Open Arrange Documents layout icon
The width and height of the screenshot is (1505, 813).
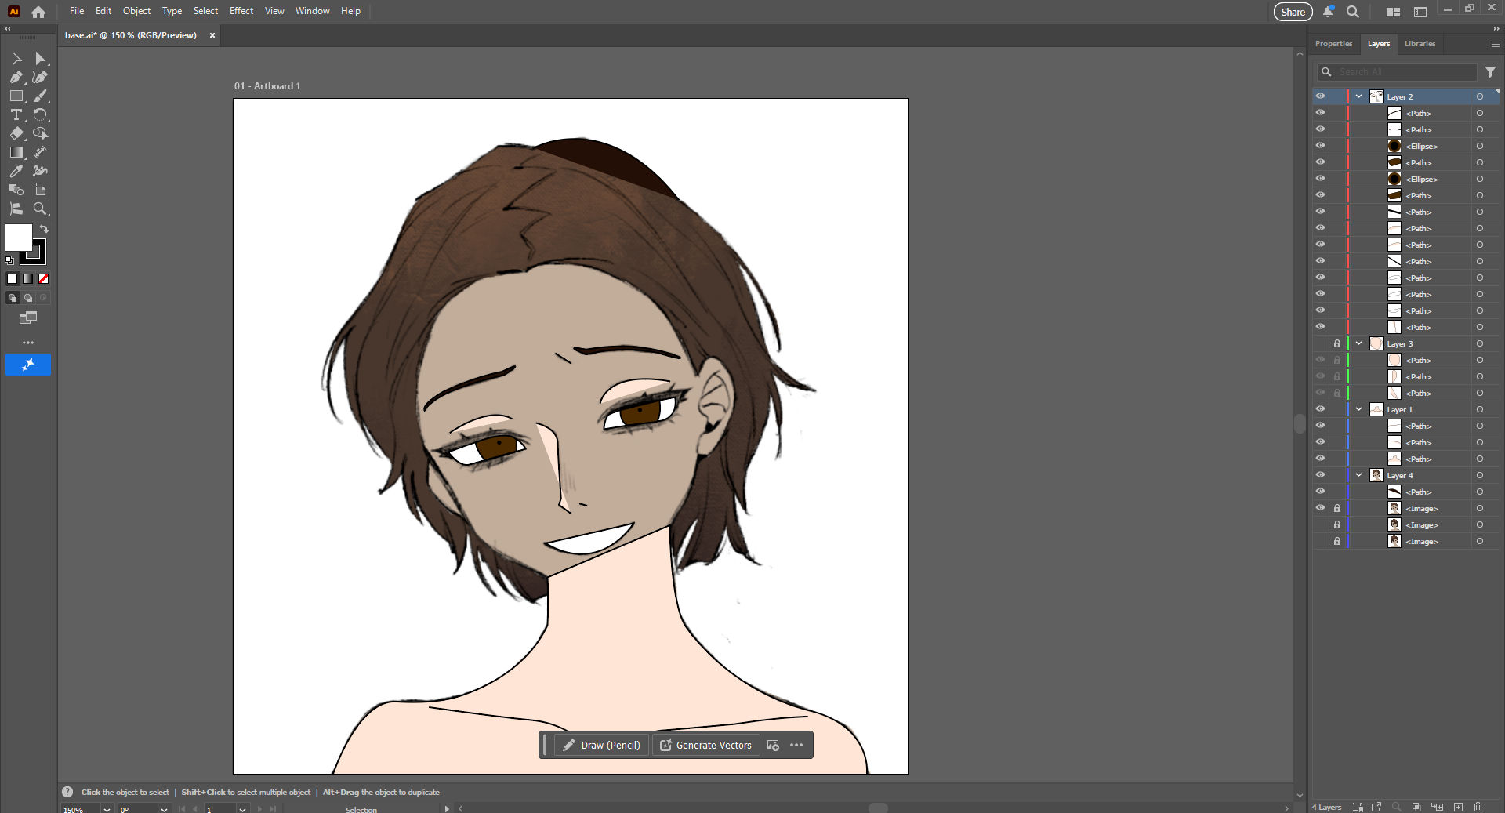1393,12
